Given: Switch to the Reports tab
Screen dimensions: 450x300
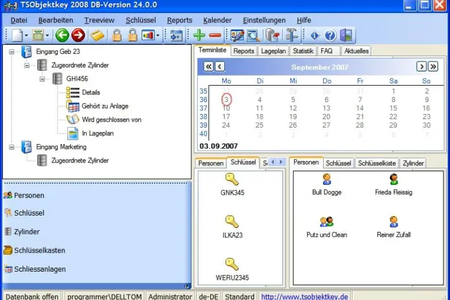Looking at the screenshot, I should point(244,51).
